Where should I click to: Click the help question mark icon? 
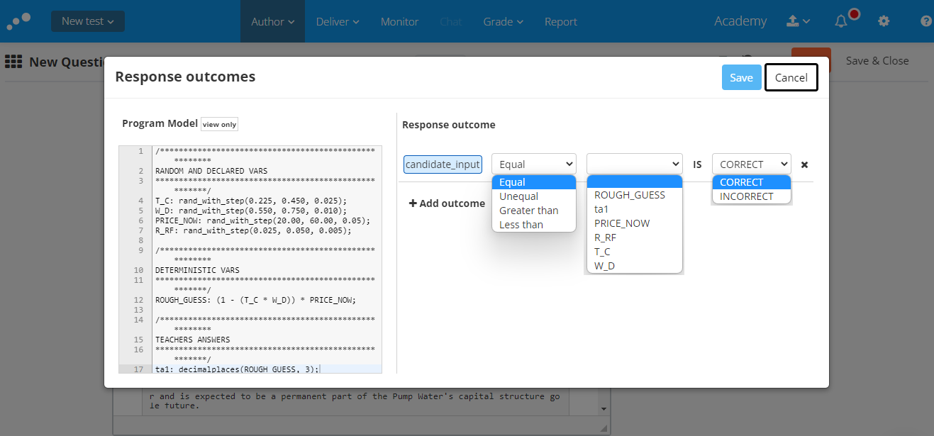pyautogui.click(x=926, y=21)
